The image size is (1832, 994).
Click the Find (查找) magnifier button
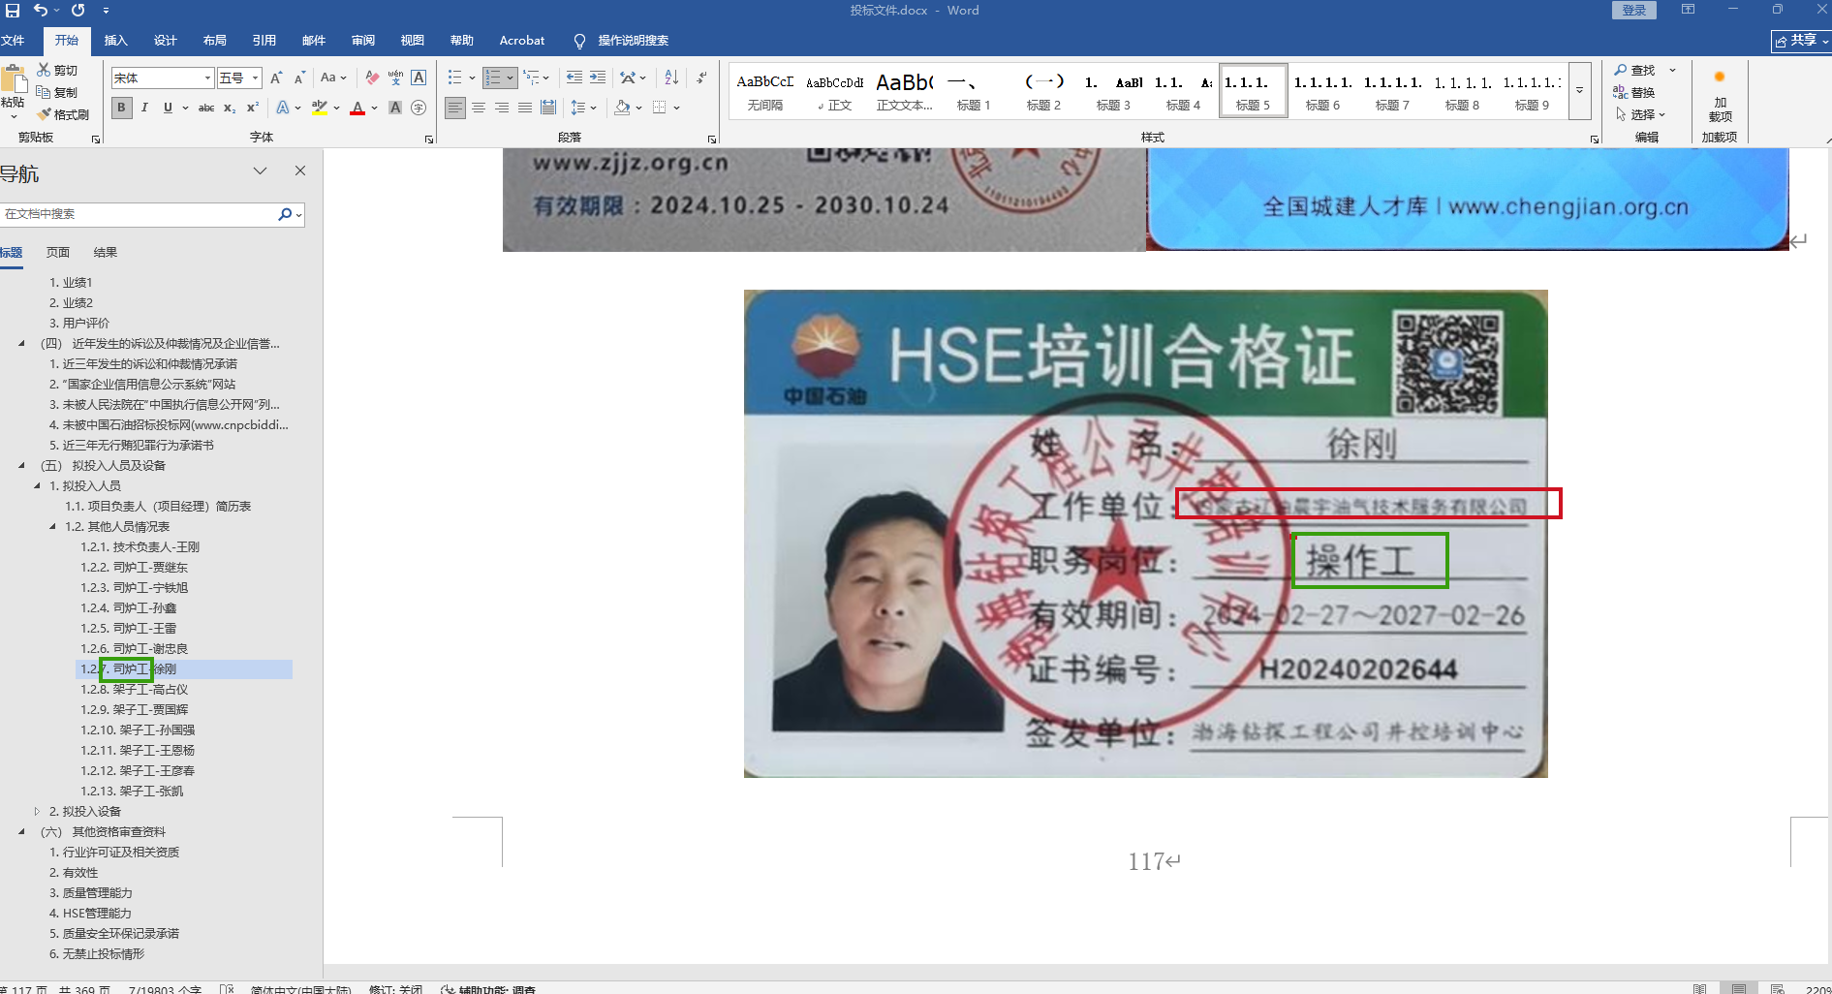click(x=1634, y=70)
